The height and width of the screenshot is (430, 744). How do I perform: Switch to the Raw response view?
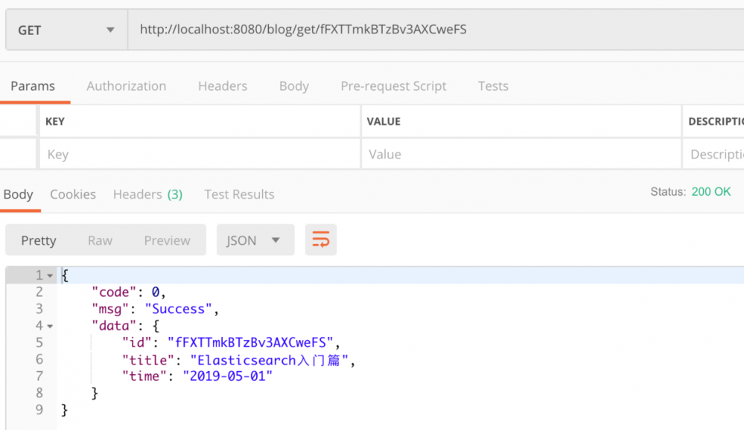[x=100, y=240]
